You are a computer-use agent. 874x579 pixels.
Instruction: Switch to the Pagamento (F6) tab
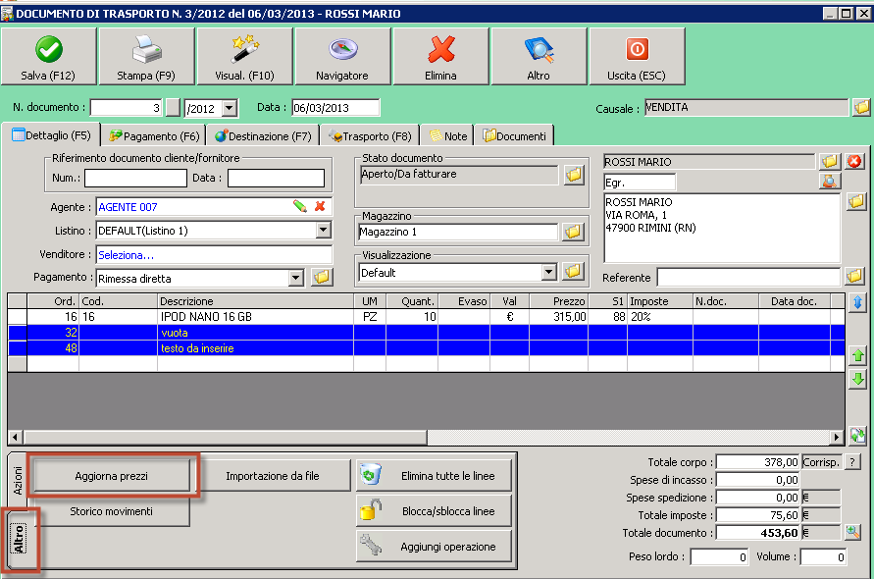click(154, 136)
